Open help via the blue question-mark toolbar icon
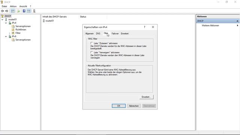The height and width of the screenshot is (135, 240). point(24,11)
